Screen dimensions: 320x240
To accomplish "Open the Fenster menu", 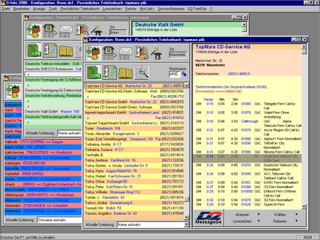I will click(x=131, y=9).
